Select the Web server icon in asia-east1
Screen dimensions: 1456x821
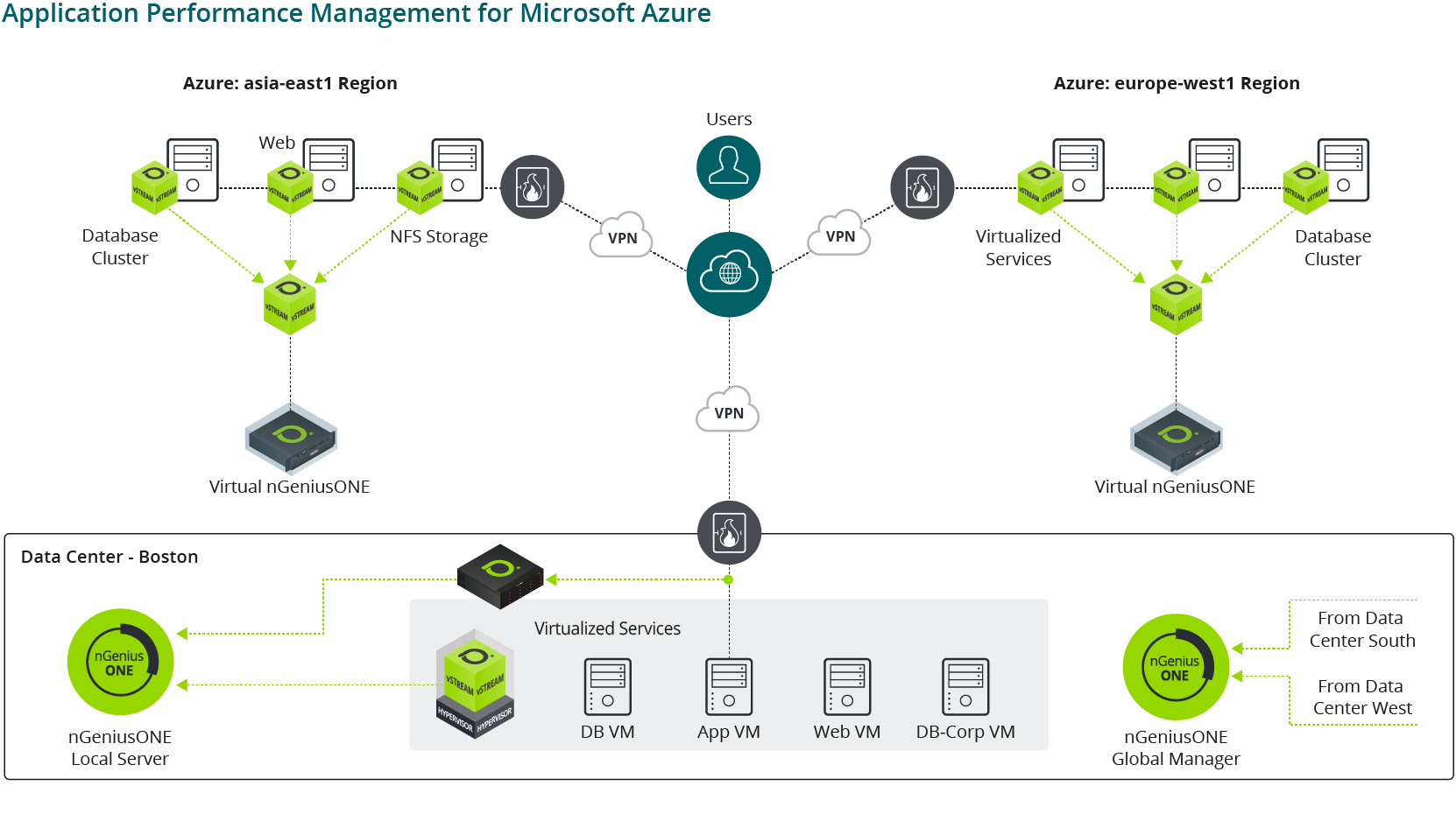(329, 170)
